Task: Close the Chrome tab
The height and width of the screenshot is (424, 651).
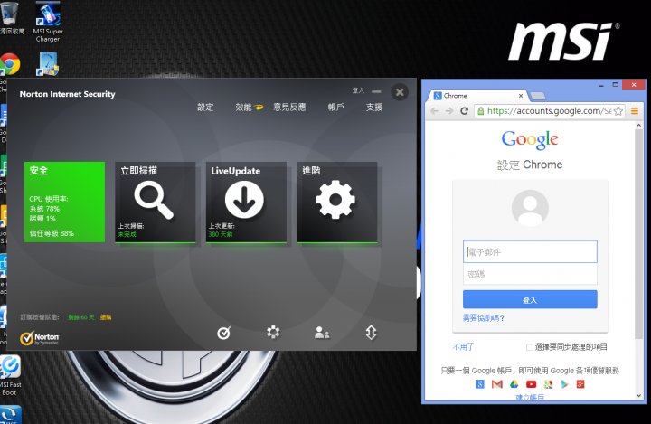Action: point(521,96)
